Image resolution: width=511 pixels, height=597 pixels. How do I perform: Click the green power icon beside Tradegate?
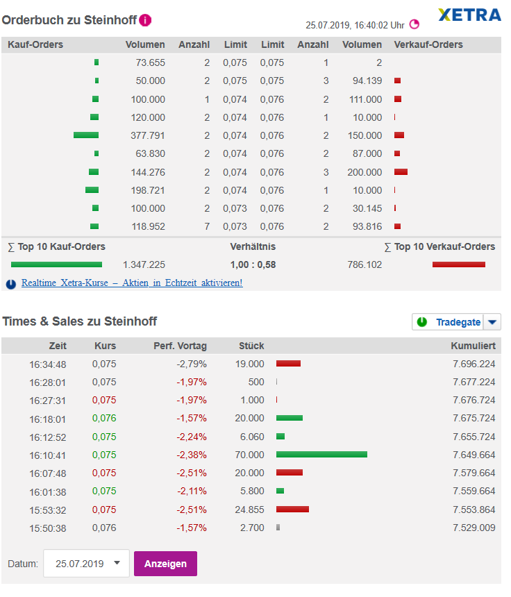point(422,322)
